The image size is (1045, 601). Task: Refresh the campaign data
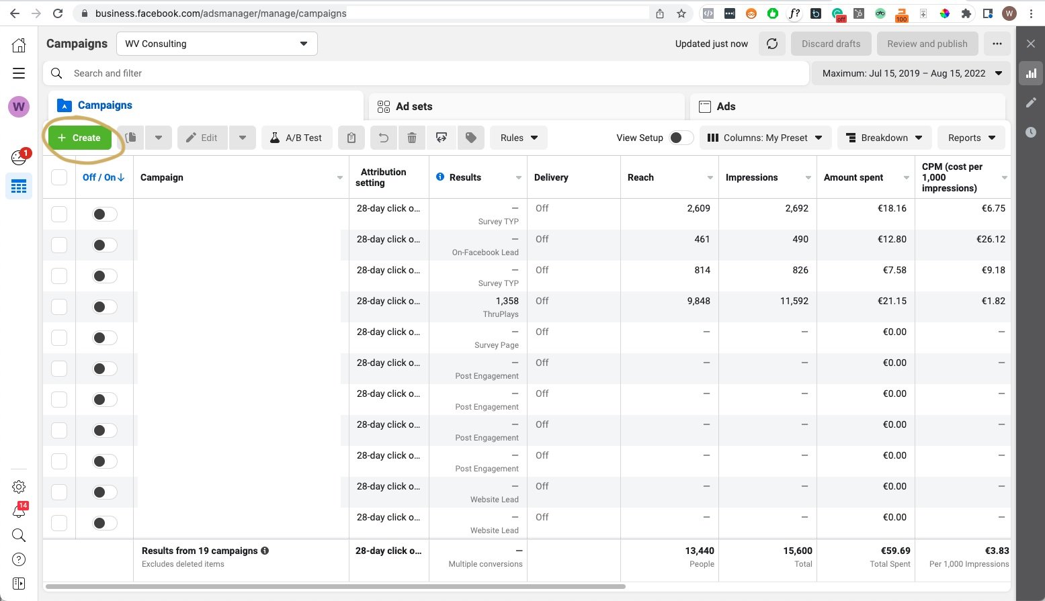click(x=772, y=44)
